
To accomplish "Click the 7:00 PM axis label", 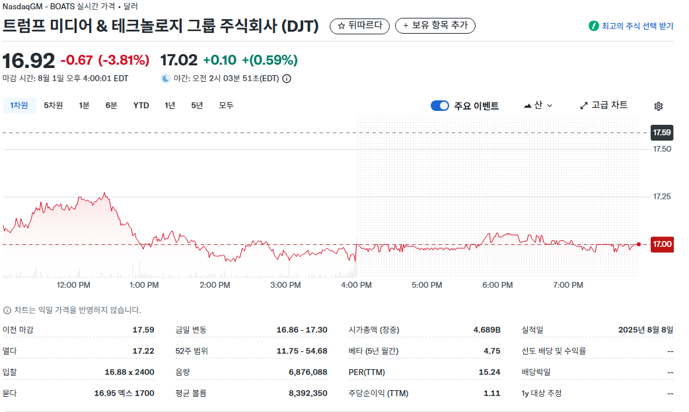I will 567,285.
